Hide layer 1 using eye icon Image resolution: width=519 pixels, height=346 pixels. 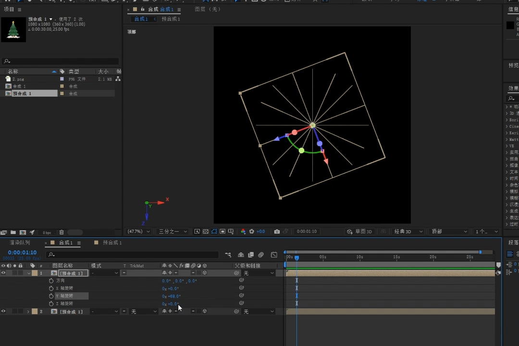click(3, 273)
